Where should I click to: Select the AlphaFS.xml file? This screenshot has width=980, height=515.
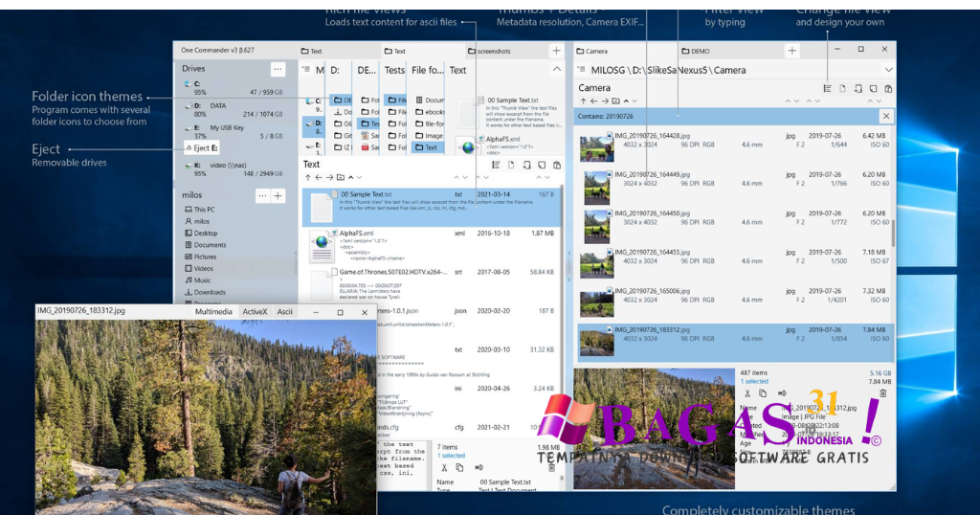(x=432, y=246)
